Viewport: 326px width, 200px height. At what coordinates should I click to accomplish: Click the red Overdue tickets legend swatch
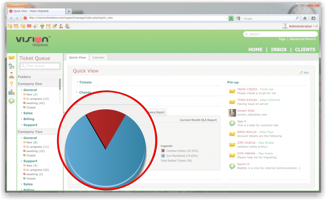[163, 151]
